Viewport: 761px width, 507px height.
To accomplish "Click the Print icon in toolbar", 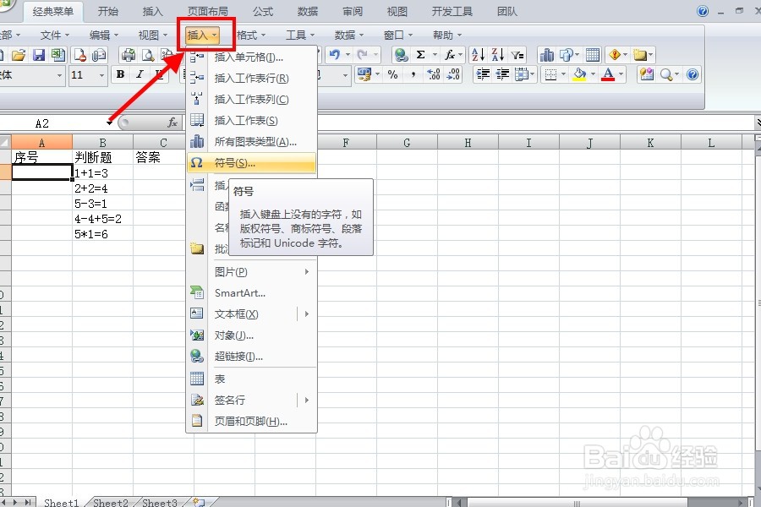I will 129,55.
